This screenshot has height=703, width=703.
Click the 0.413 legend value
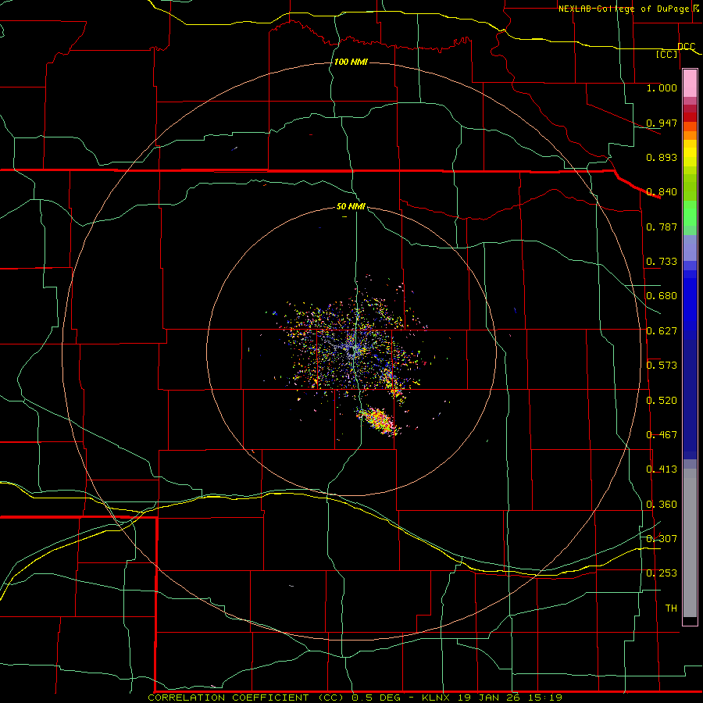(x=662, y=469)
